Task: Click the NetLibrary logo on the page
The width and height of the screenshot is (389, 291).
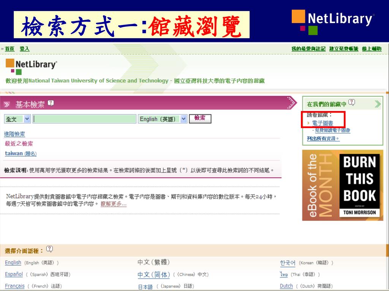Action: tap(31, 67)
